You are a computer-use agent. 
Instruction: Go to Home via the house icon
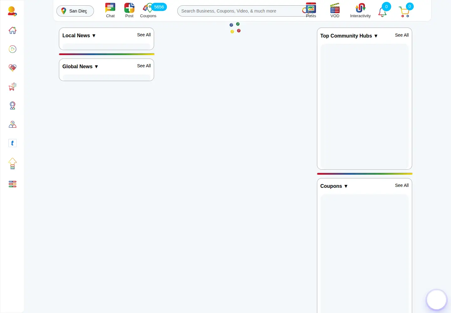[12, 30]
